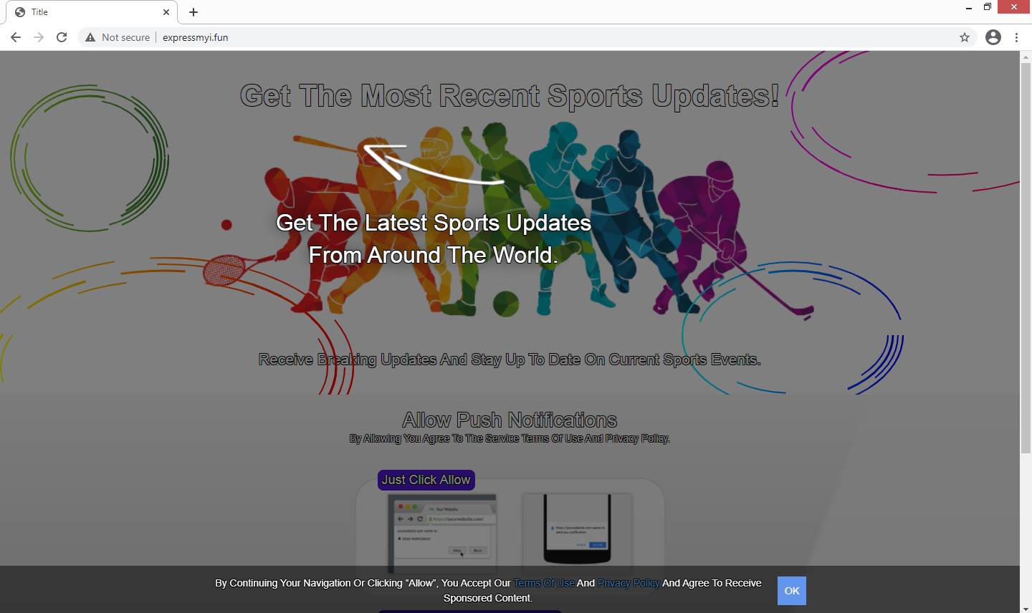Viewport: 1032px width, 613px height.
Task: Click the scrollbar down arrow
Action: pos(1026,607)
